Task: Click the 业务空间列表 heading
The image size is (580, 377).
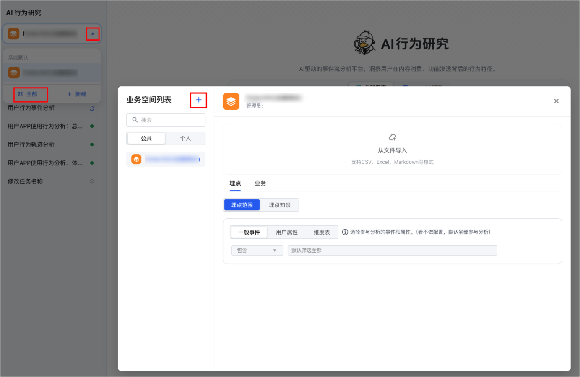Action: coord(149,100)
